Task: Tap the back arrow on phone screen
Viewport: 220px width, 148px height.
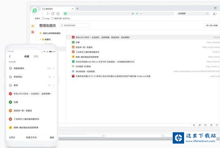Action: (x=10, y=57)
